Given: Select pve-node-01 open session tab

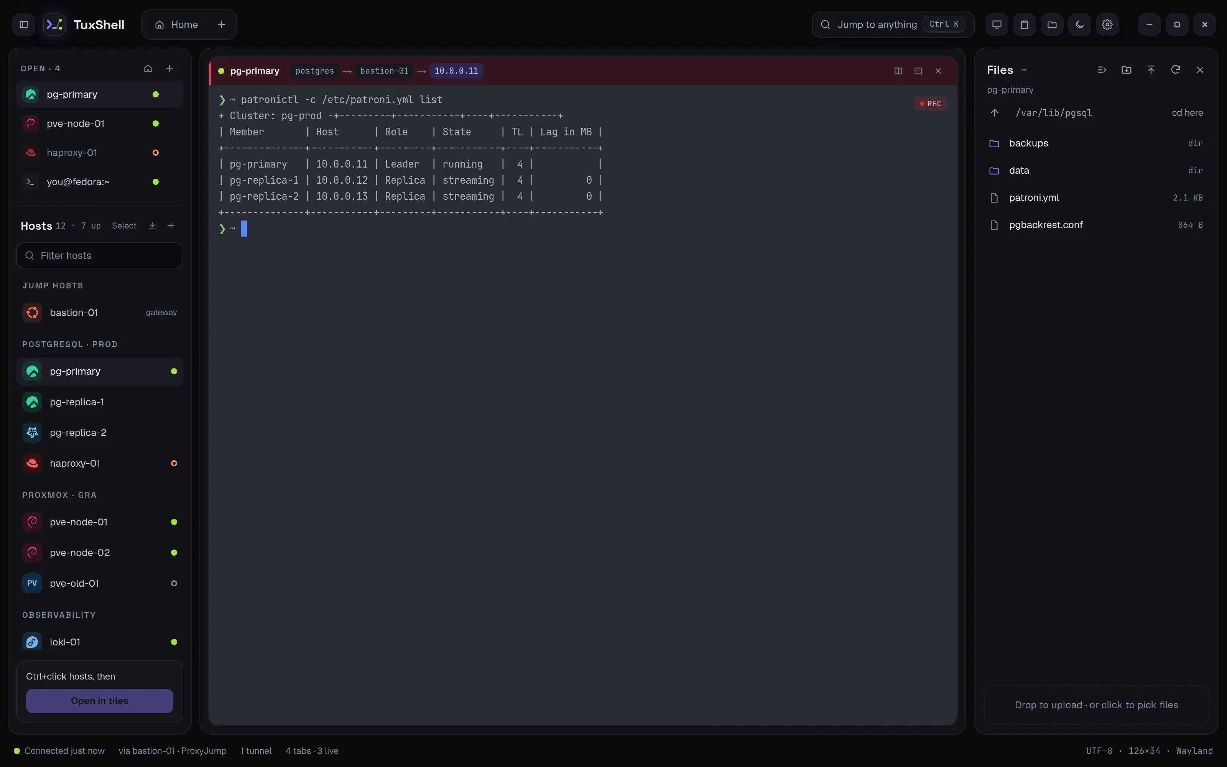Looking at the screenshot, I should point(99,123).
